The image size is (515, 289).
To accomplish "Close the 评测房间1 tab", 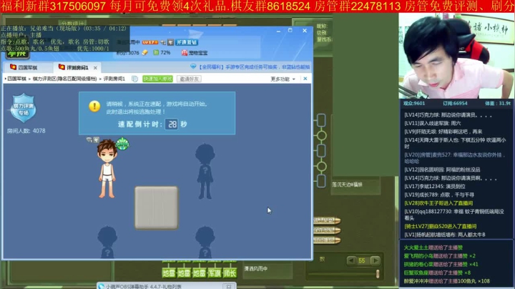I will point(95,68).
